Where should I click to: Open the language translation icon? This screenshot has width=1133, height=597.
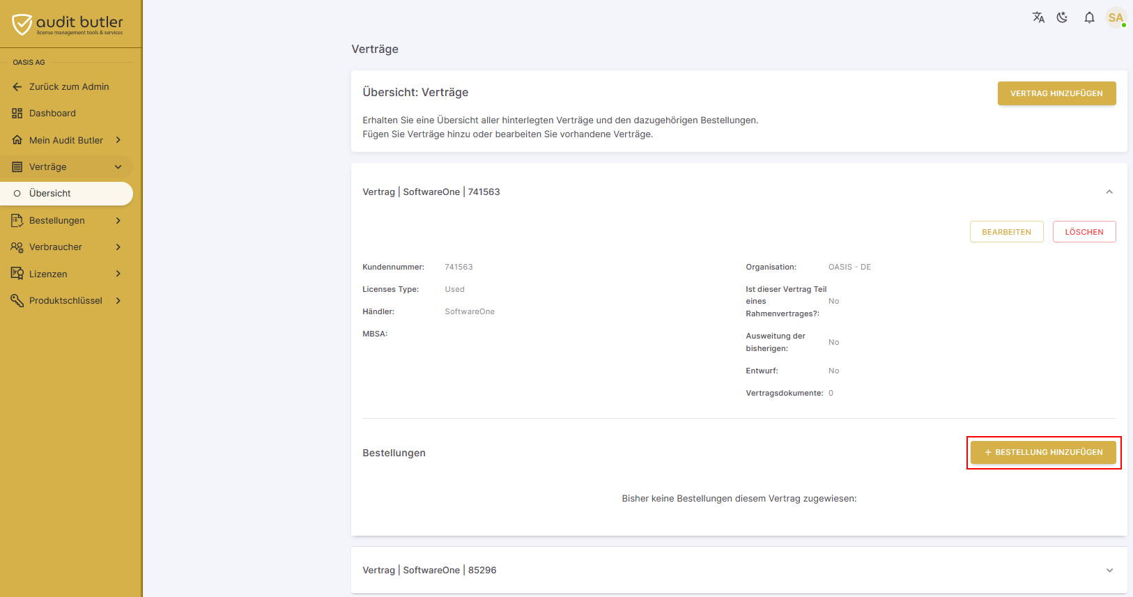(x=1038, y=17)
